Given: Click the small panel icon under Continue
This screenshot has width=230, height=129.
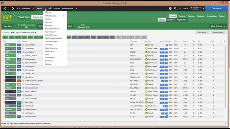Looking at the screenshot, I should pyautogui.click(x=226, y=13).
